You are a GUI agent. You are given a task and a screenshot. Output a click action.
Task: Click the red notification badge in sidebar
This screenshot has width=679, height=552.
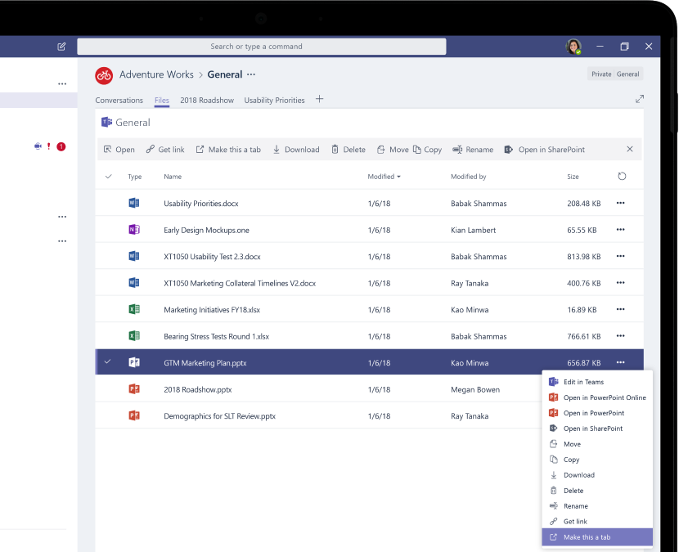pos(61,146)
